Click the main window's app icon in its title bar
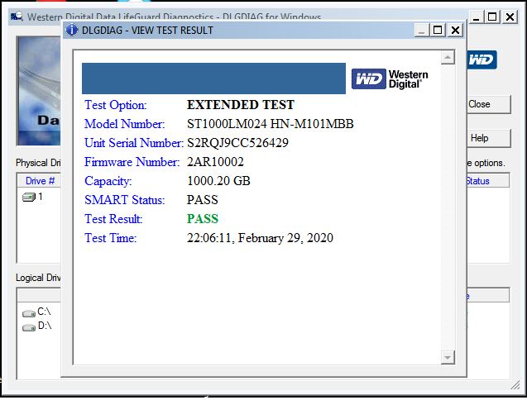Screen dimensions: 527x400 click(17, 17)
